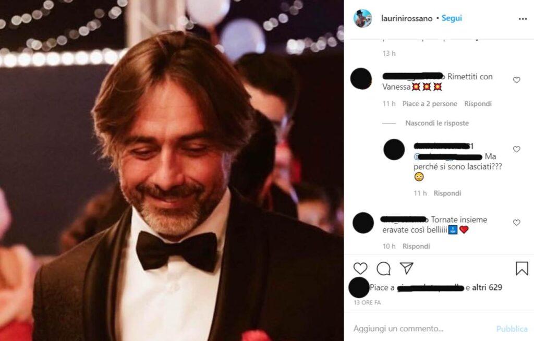Screen dimensions: 534x341
Task: Like the 'Tornate insieme' comment
Action: [517, 223]
